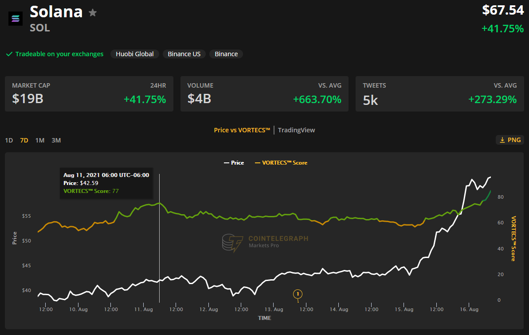This screenshot has width=529, height=335.
Task: Toggle the Price series in legend
Action: pos(234,163)
